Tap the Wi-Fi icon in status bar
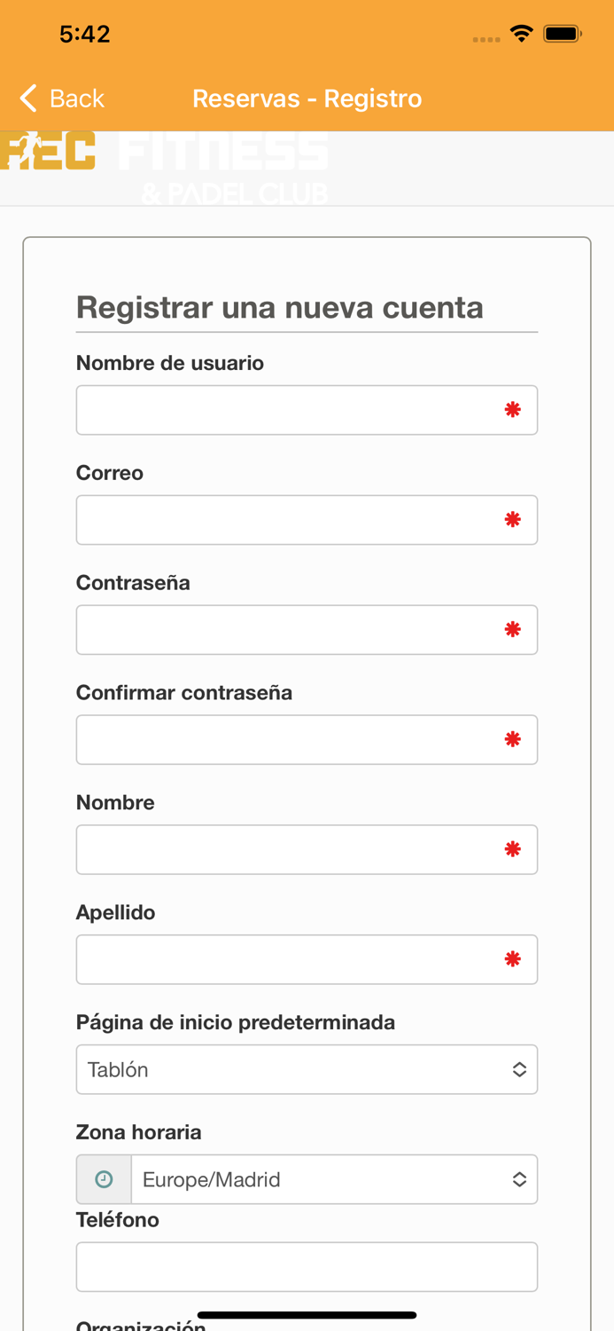Image resolution: width=614 pixels, height=1331 pixels. click(x=522, y=34)
